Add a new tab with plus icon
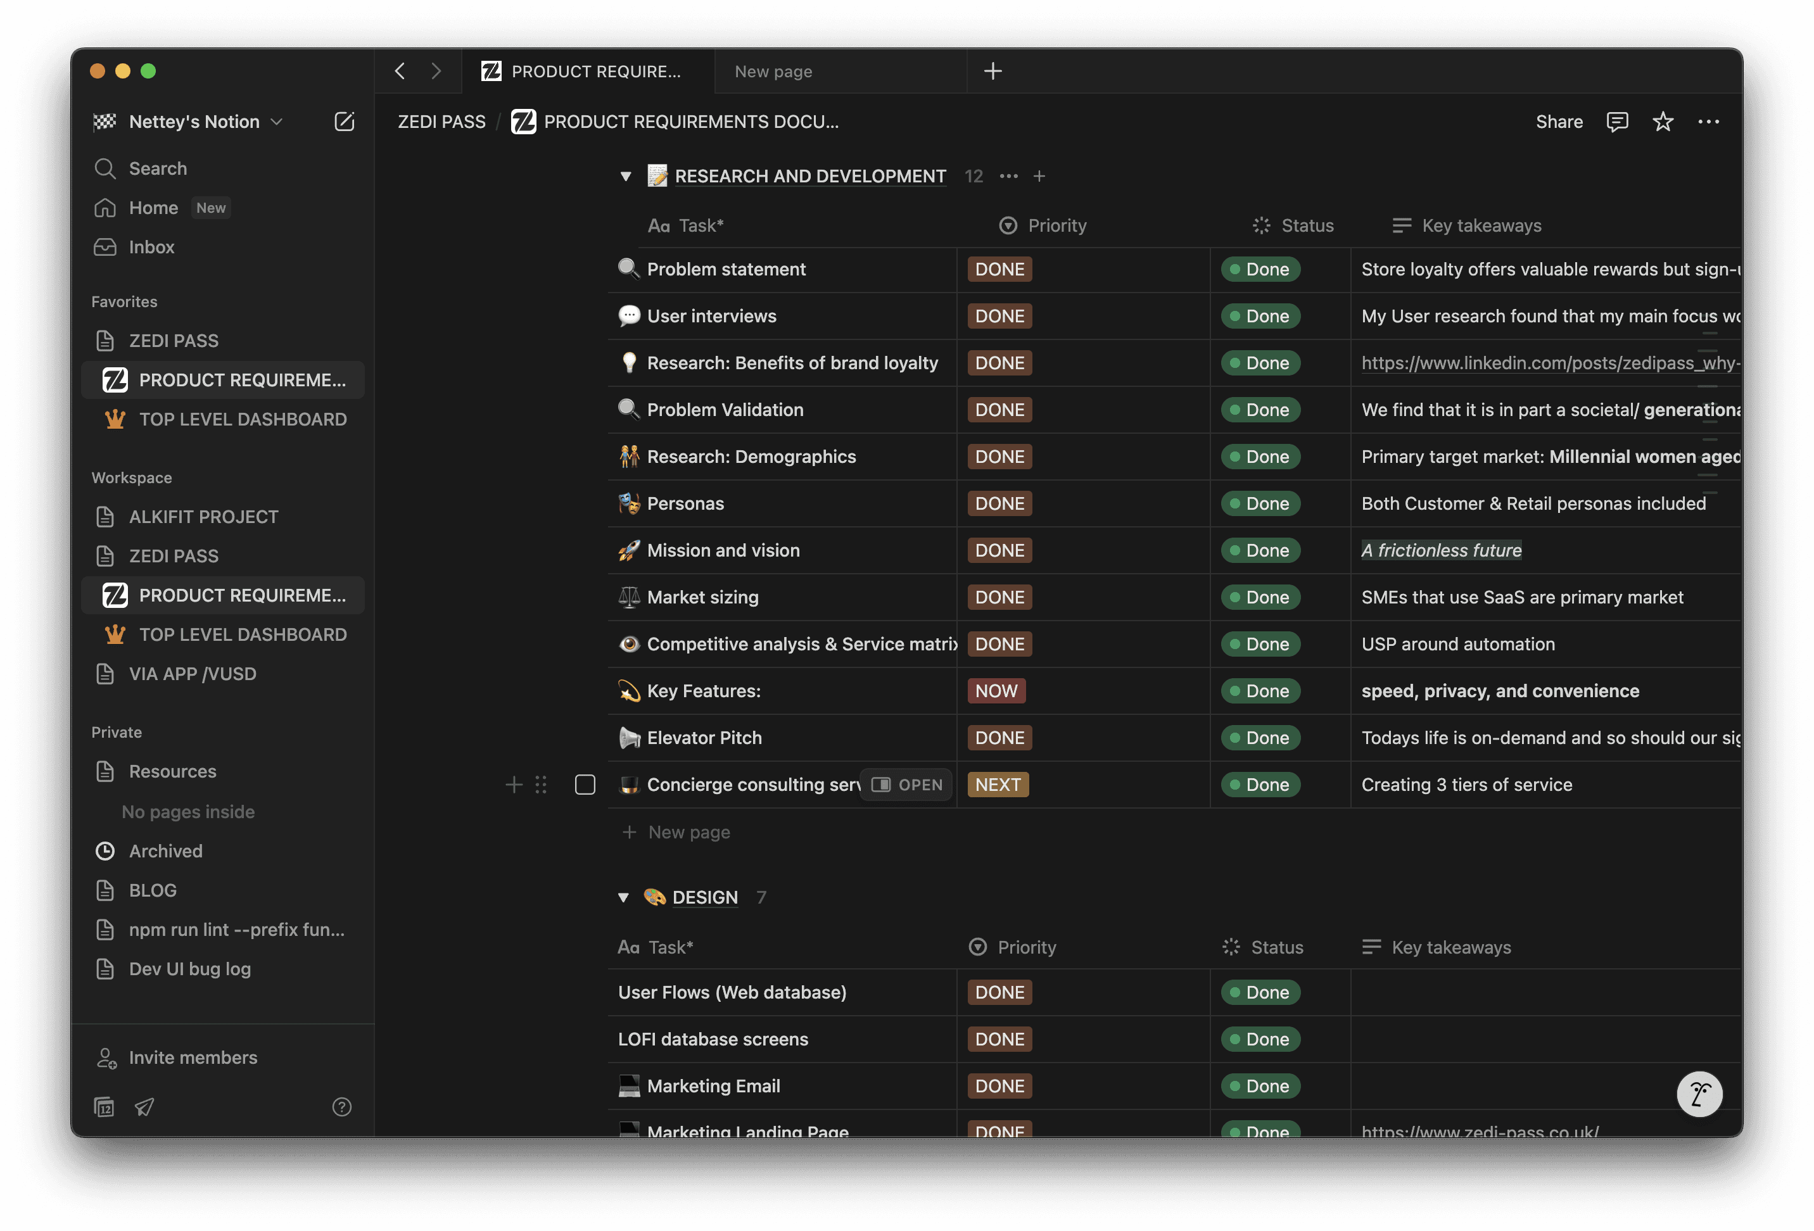This screenshot has height=1231, width=1814. [993, 71]
